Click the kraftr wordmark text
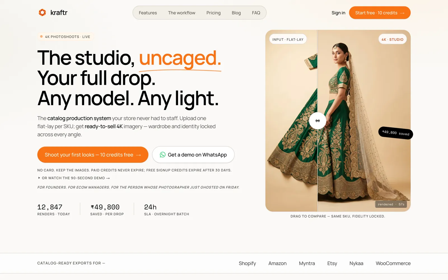The image size is (448, 280). coord(59,13)
